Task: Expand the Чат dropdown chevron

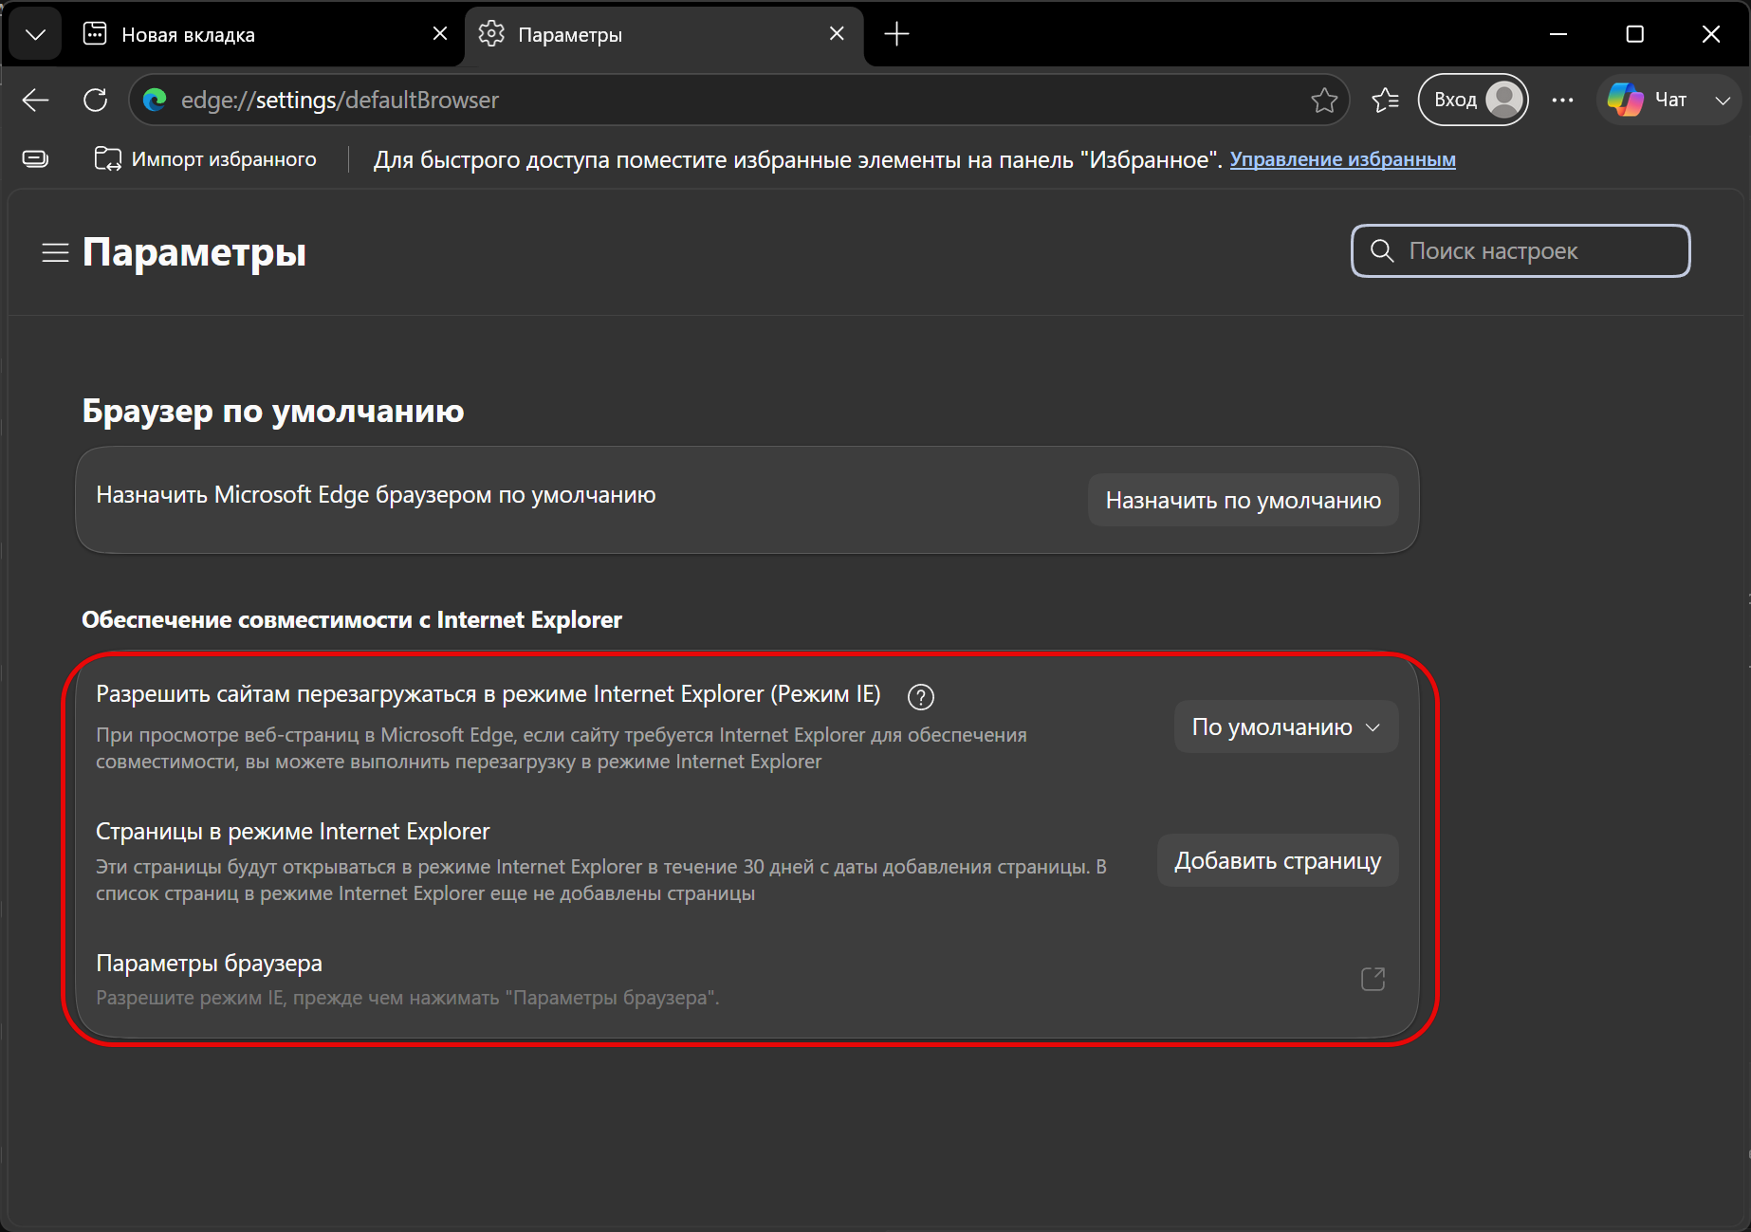Action: 1723,100
